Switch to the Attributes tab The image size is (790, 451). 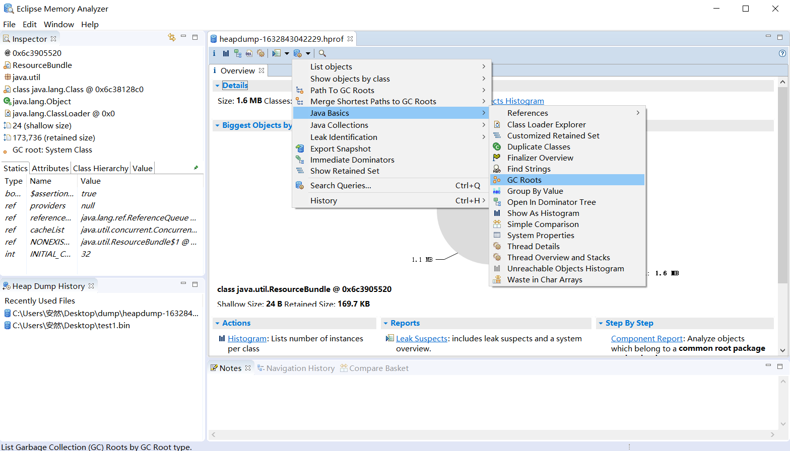[x=50, y=168]
